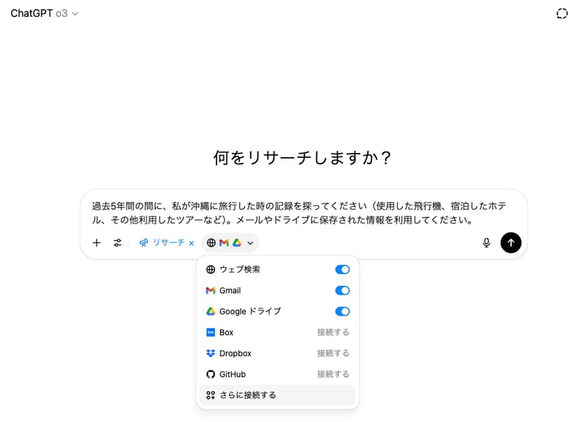Disable the Gmail source toggle

(x=342, y=291)
